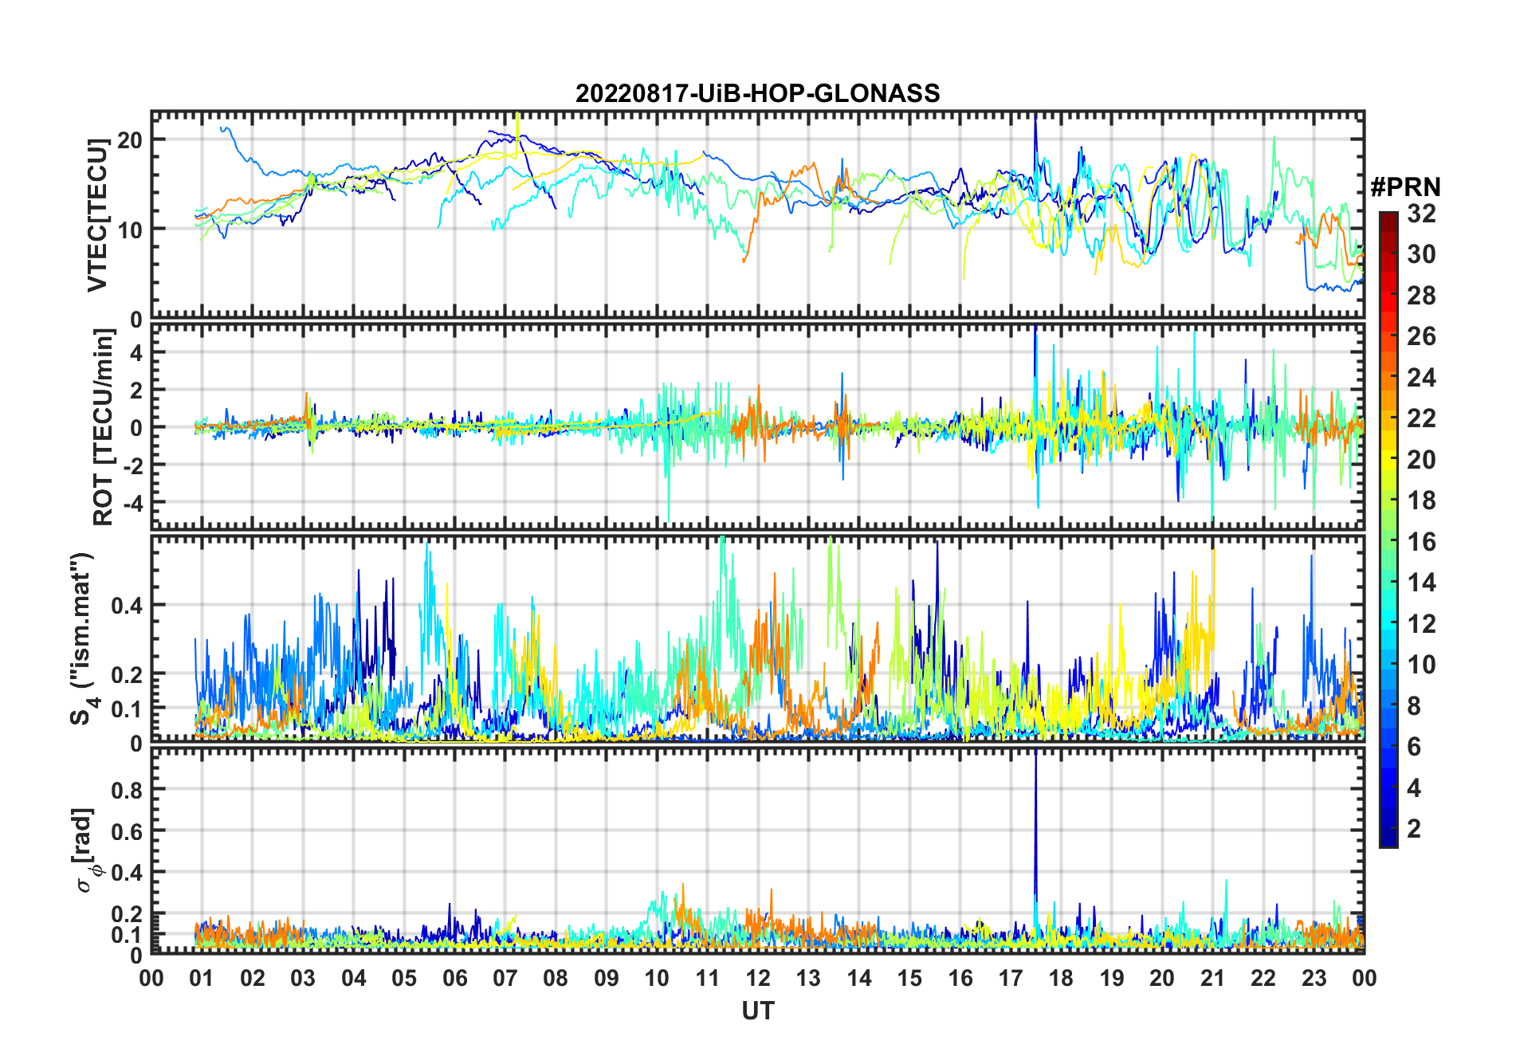Click the x-axis tick label 12
1516x1060 pixels.
[x=757, y=978]
